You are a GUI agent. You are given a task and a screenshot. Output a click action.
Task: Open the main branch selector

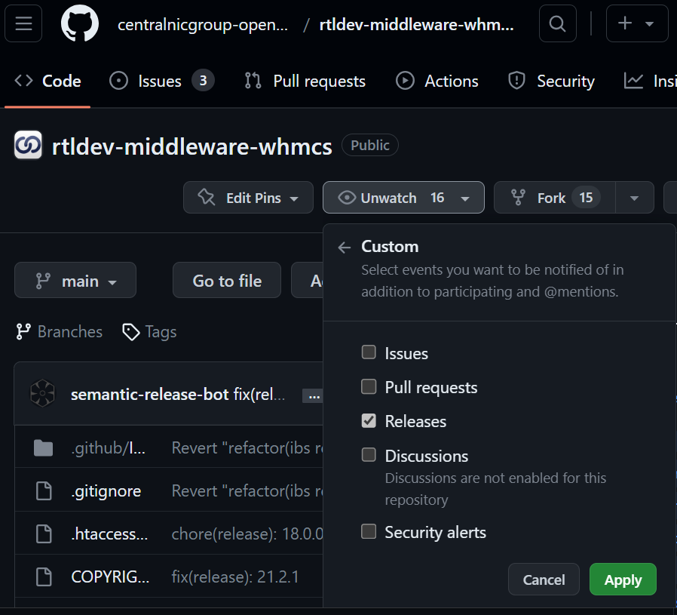[x=75, y=280]
